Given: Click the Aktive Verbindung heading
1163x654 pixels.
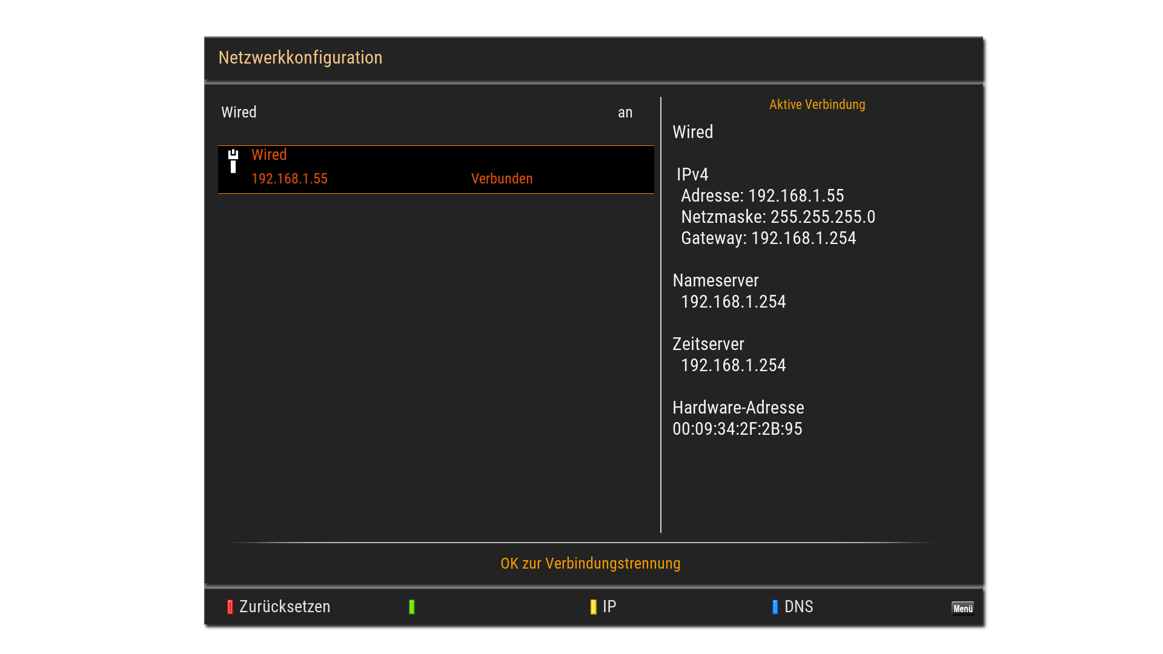Looking at the screenshot, I should point(817,105).
